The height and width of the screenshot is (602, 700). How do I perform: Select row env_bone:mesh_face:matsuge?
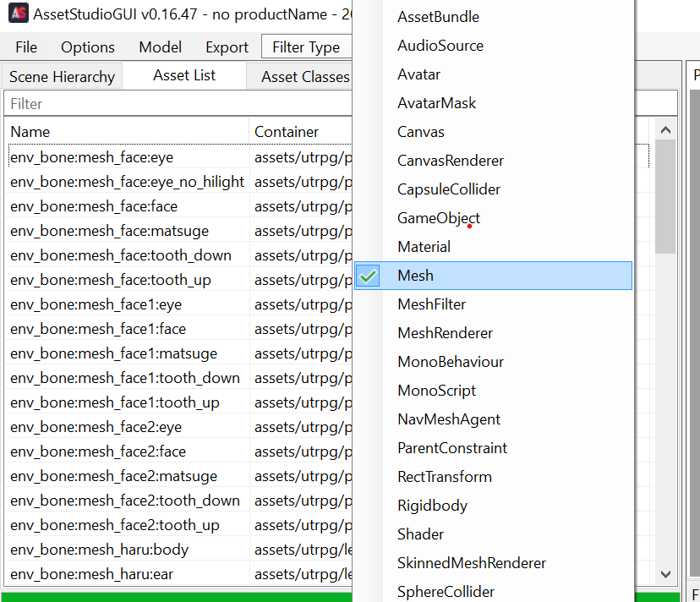point(178,231)
